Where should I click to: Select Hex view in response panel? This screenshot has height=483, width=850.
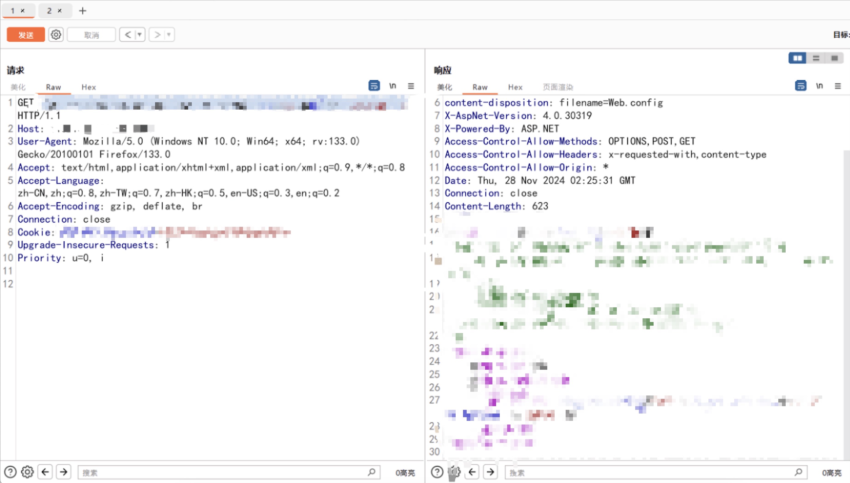(515, 87)
